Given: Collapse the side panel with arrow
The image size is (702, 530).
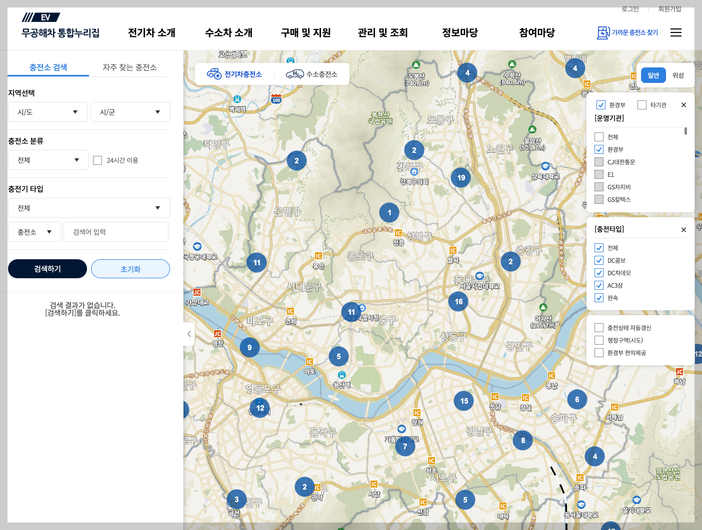Looking at the screenshot, I should [189, 334].
